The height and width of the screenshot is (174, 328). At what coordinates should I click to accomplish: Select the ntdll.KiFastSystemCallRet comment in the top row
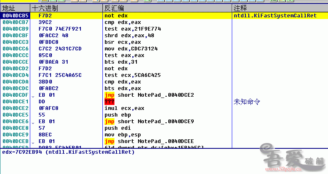coord(270,15)
